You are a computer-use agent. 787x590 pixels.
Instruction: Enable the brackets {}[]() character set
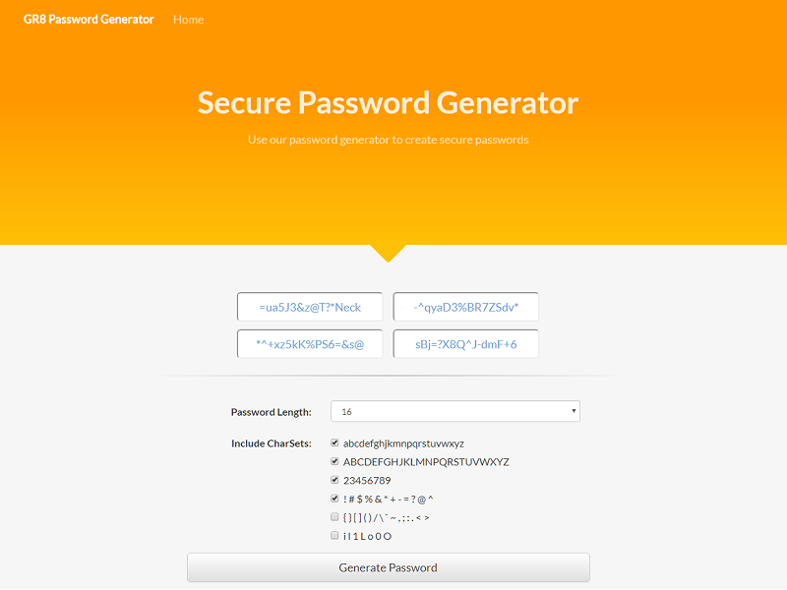[x=334, y=516]
